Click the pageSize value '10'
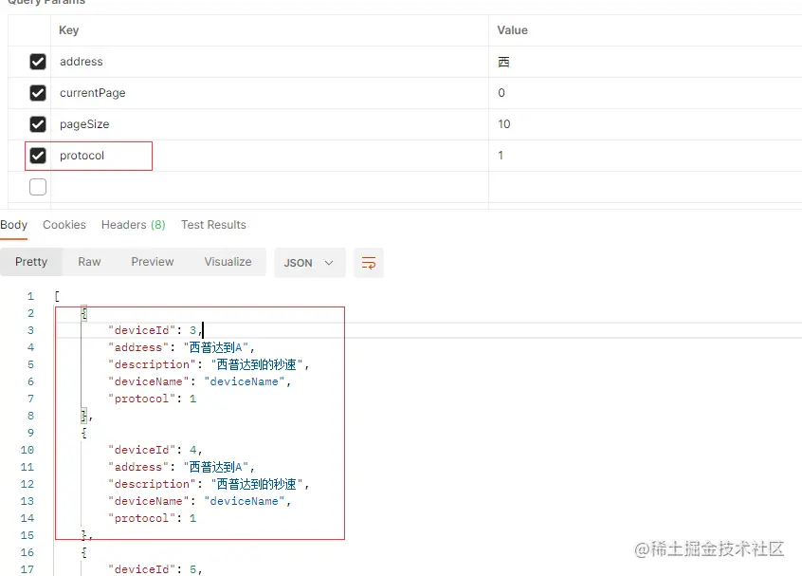 pyautogui.click(x=646, y=124)
